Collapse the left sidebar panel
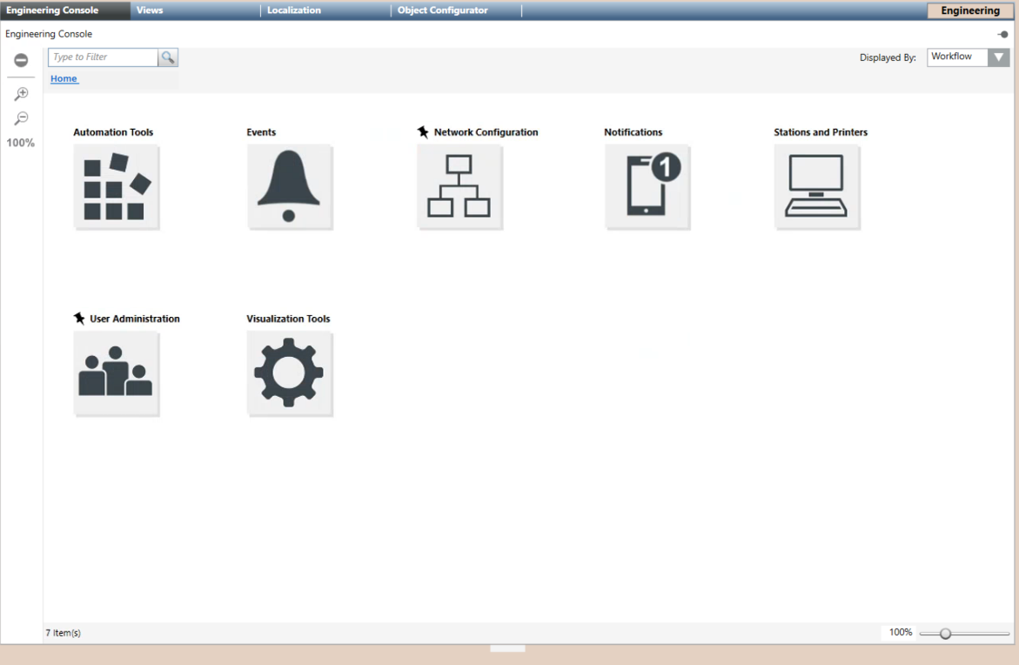This screenshot has height=665, width=1019. coord(20,59)
